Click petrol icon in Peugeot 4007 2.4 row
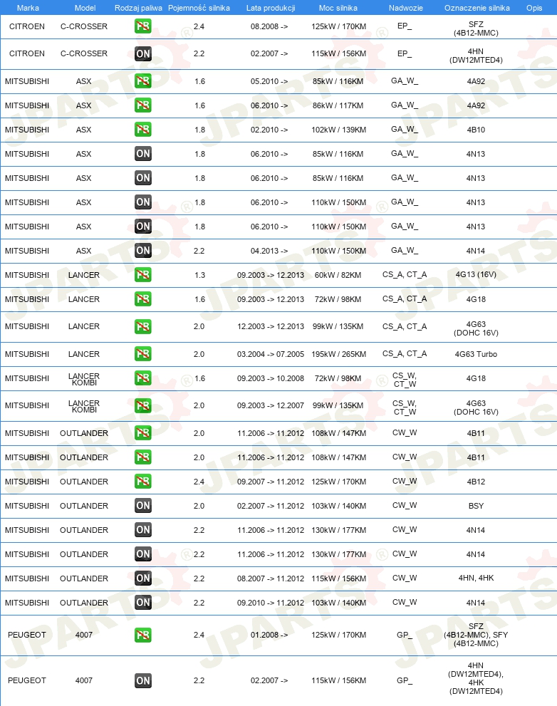This screenshot has width=557, height=706. click(x=142, y=635)
